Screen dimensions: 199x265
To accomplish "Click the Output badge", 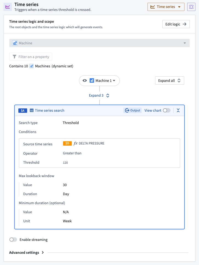I will 132,110.
